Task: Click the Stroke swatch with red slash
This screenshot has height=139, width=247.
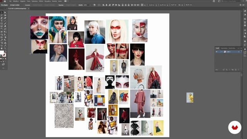Action: pos(4,55)
